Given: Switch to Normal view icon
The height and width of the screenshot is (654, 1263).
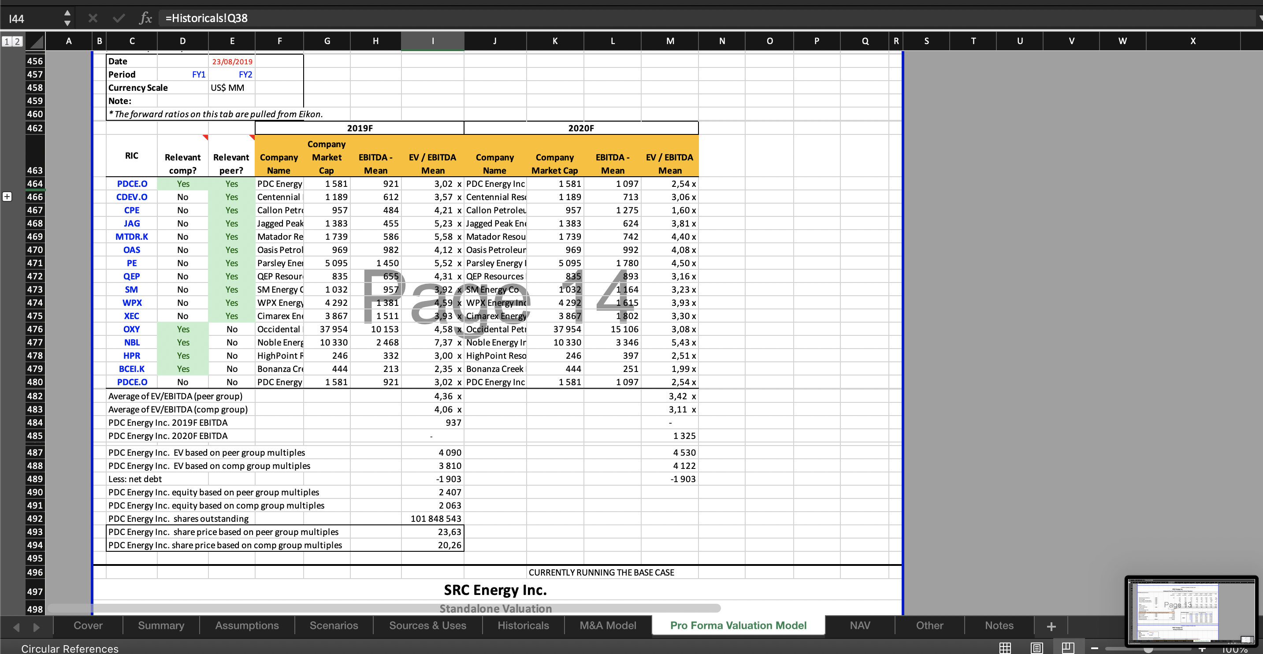Looking at the screenshot, I should (1005, 648).
